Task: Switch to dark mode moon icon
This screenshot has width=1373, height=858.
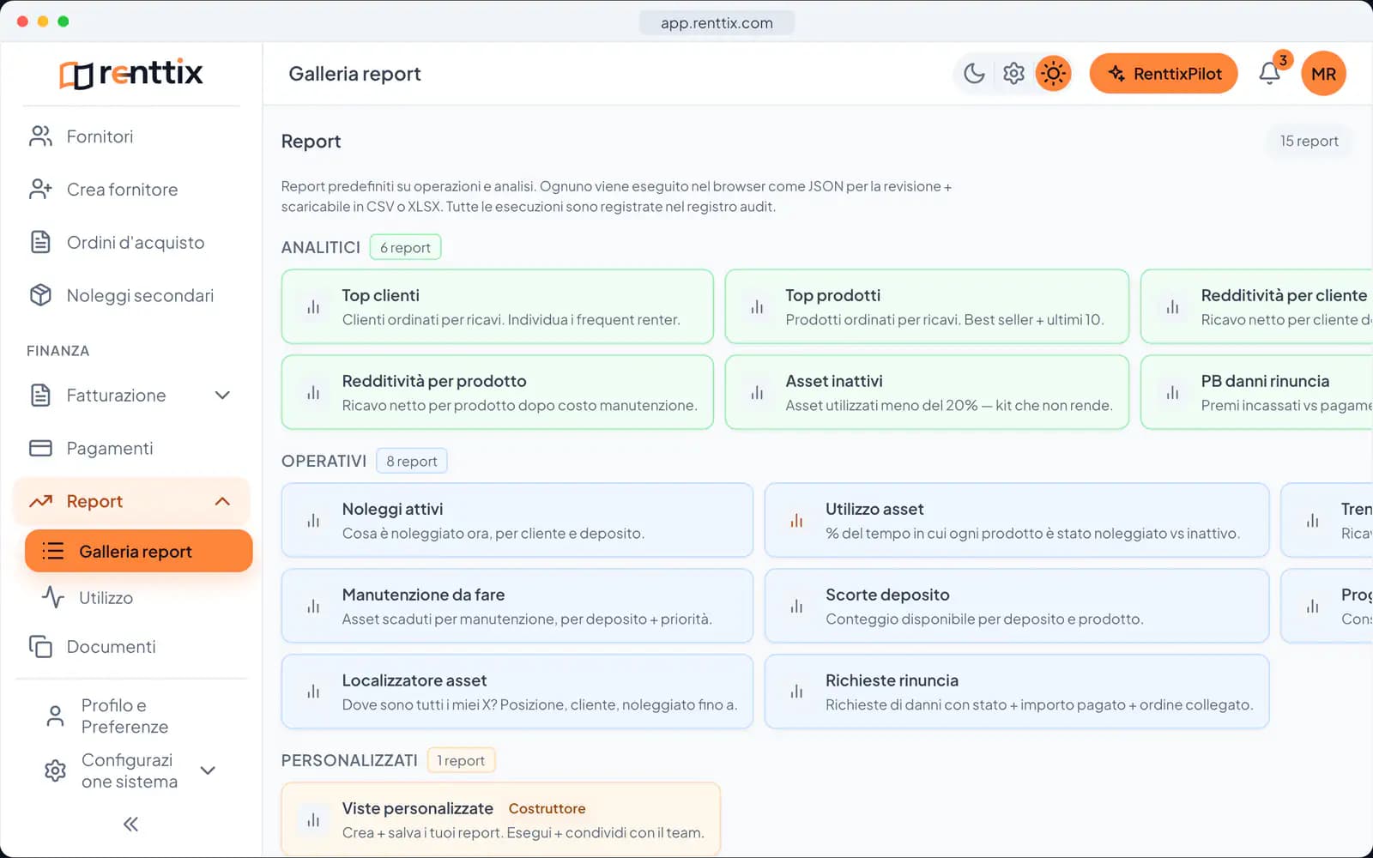Action: tap(974, 74)
